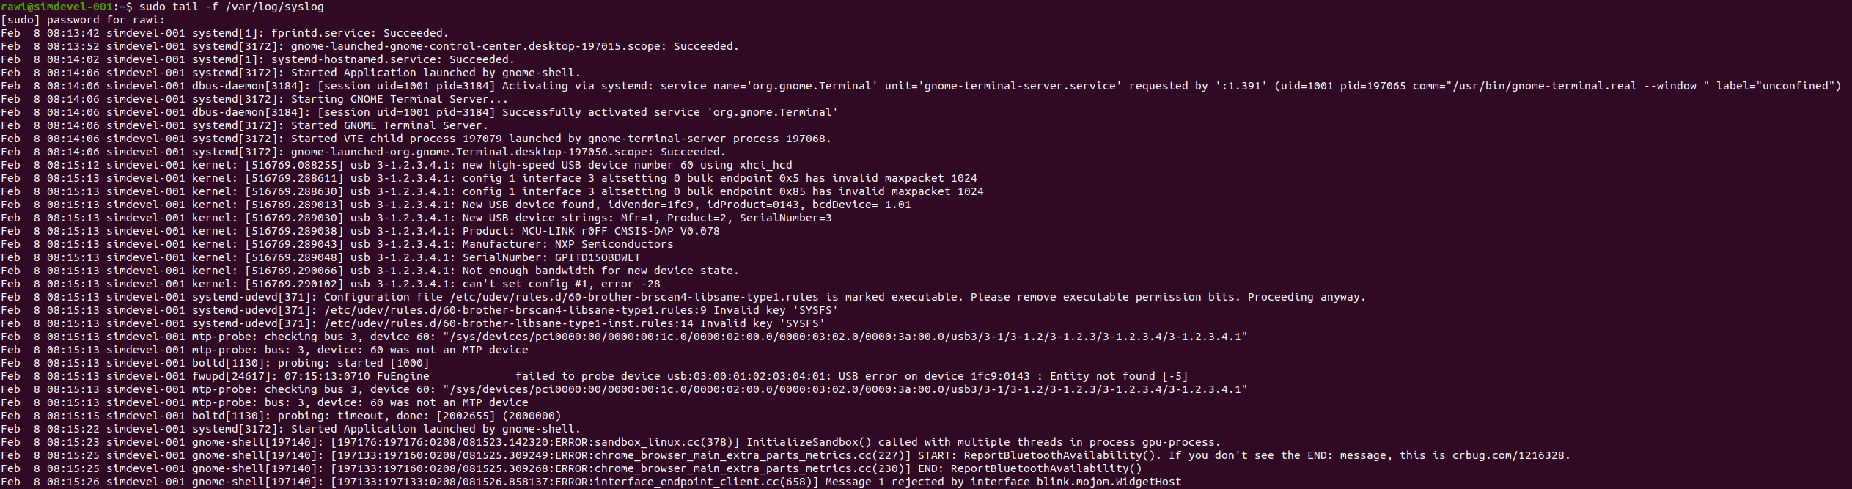1852x489 pixels.
Task: Click the 'Entity not found [-5]' error
Action: point(1118,376)
